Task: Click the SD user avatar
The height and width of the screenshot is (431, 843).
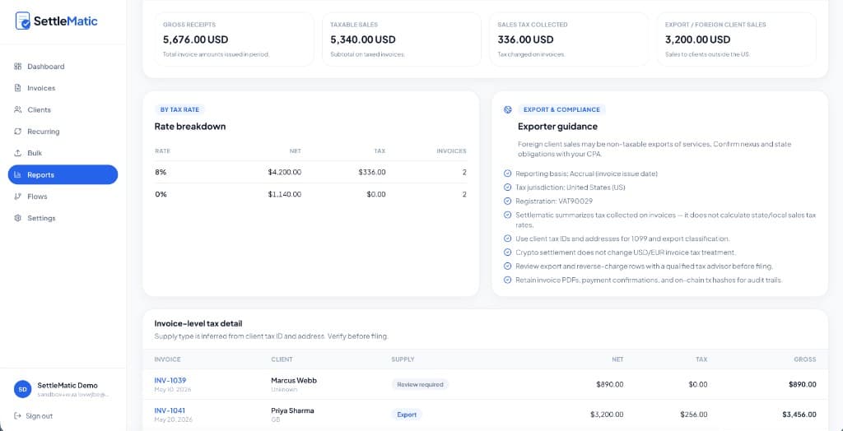Action: click(x=22, y=389)
